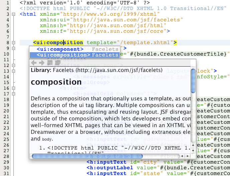
Task: Click the Library Facelets URL text
Action: (x=119, y=71)
